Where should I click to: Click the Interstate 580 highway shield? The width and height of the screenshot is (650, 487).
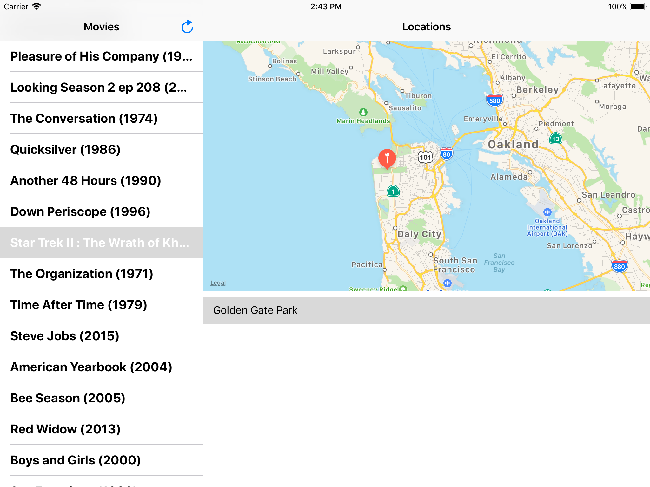coord(494,101)
